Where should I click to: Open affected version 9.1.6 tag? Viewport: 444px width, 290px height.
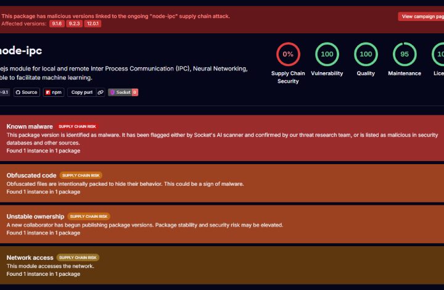point(57,23)
